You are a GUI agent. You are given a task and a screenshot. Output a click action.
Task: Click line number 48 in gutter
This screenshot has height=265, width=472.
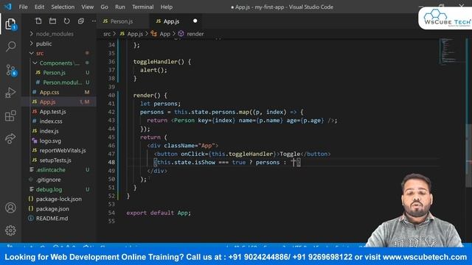click(x=111, y=162)
